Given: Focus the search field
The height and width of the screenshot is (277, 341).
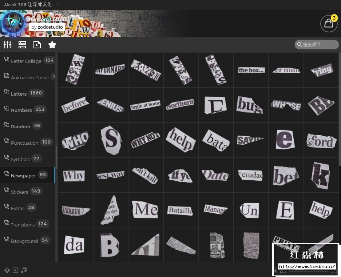Looking at the screenshot, I should coord(317,44).
